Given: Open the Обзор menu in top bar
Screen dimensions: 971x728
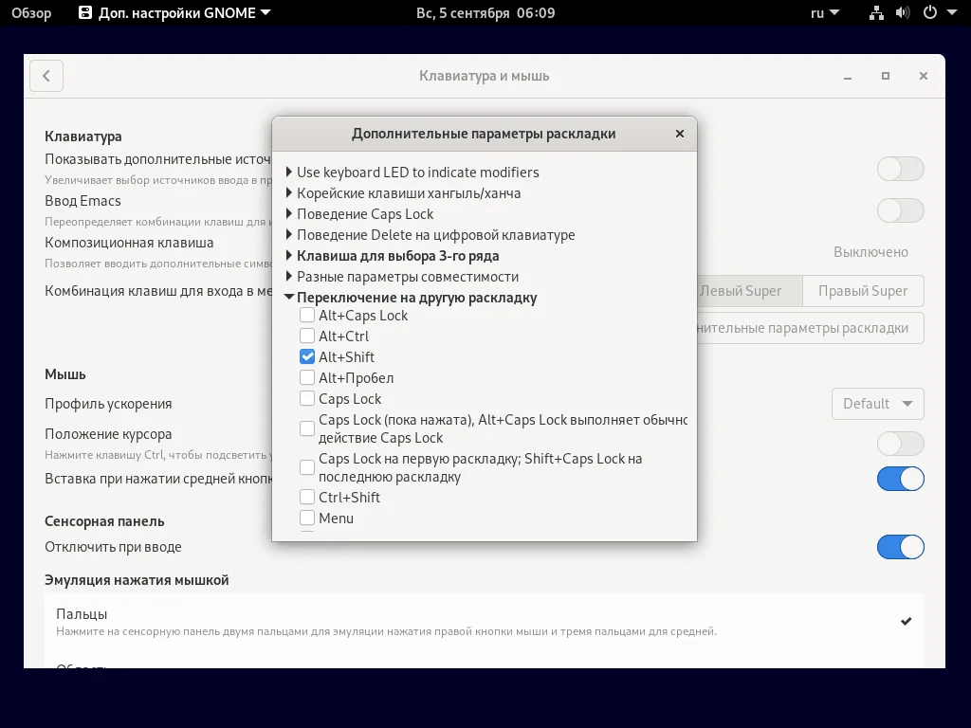Looking at the screenshot, I should tap(32, 13).
